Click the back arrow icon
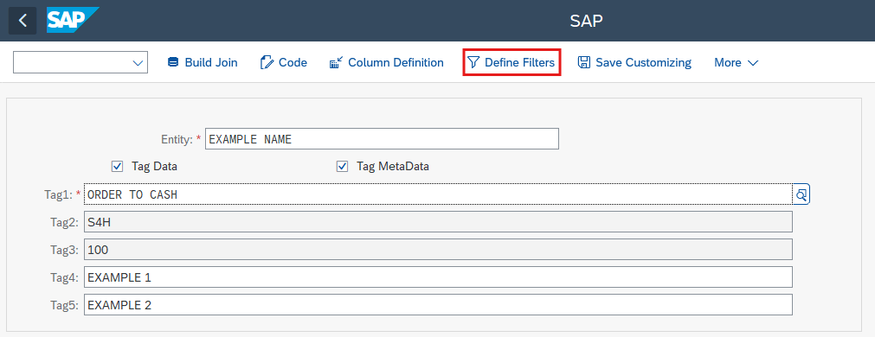The width and height of the screenshot is (875, 337). [x=23, y=21]
